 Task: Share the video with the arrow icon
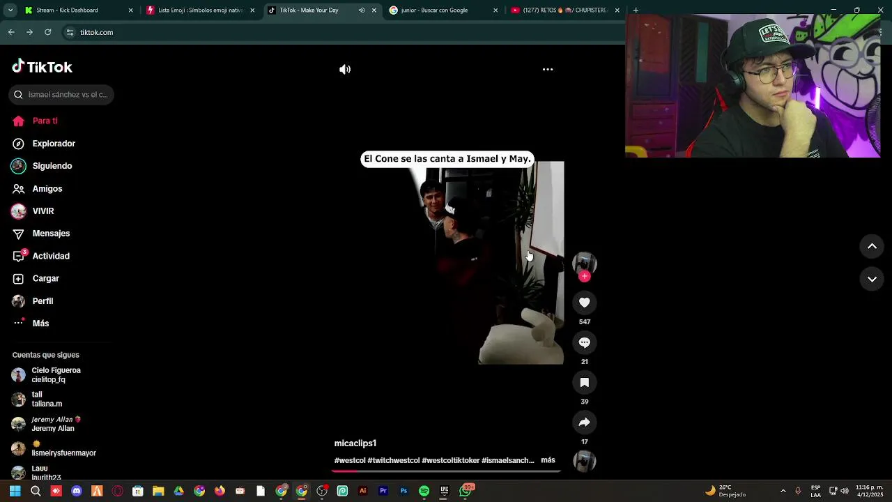click(x=585, y=423)
